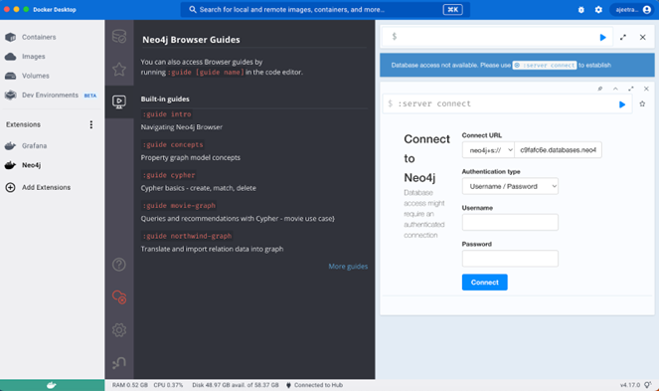Click the blue Connect button
Viewport: 659px width, 391px height.
(485, 283)
